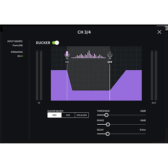This screenshot has height=168, width=168.
Task: Click the From USB input source label
Action: 18,46
